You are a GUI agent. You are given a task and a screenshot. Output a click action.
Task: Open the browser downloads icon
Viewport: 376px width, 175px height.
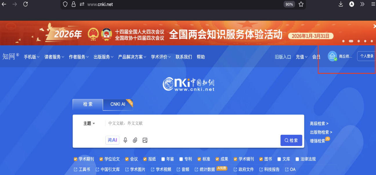[x=341, y=4]
